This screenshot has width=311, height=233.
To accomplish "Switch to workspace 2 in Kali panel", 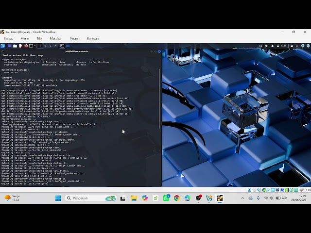I will point(45,46).
